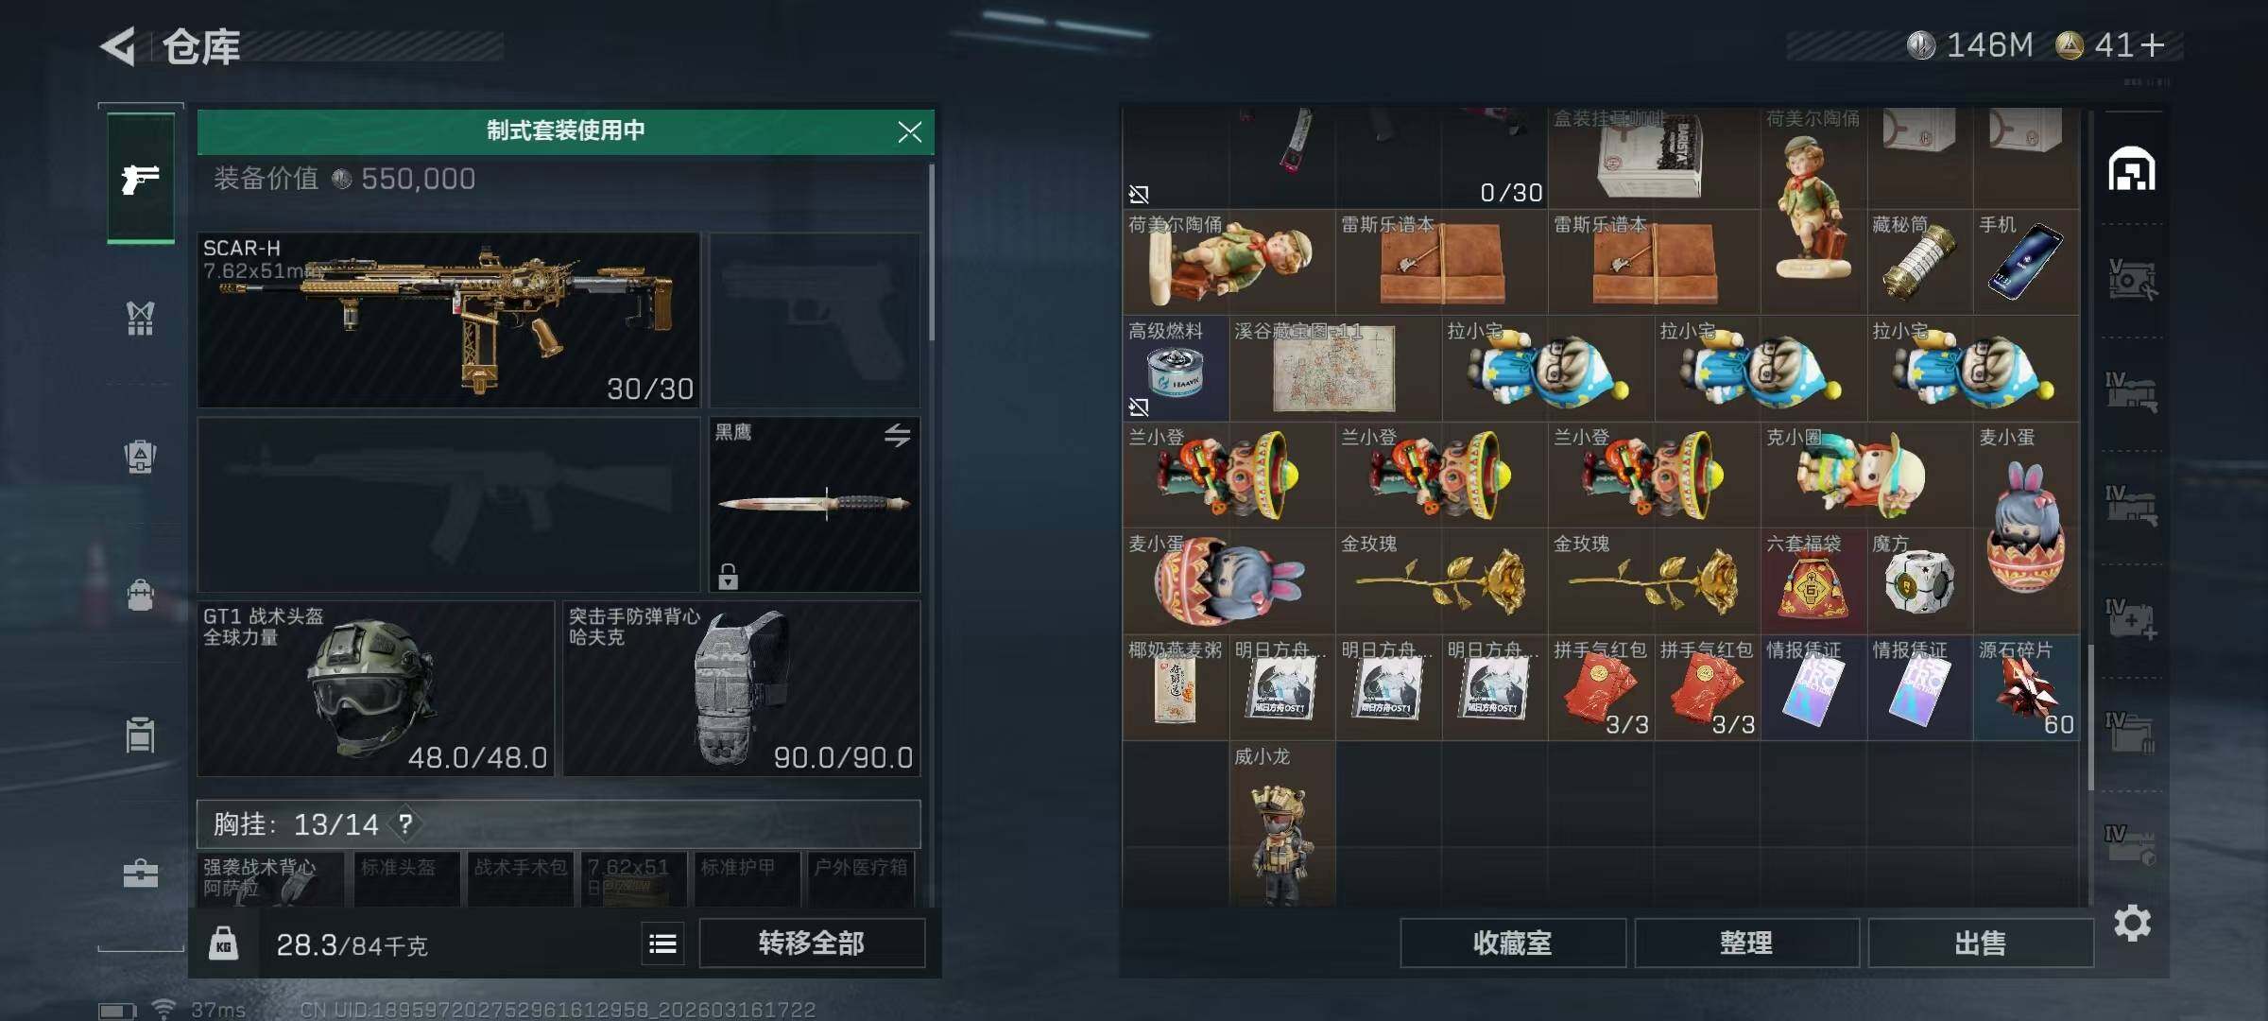The image size is (2268, 1021).
Task: Open the list view icon next to 转移全部
Action: point(662,943)
